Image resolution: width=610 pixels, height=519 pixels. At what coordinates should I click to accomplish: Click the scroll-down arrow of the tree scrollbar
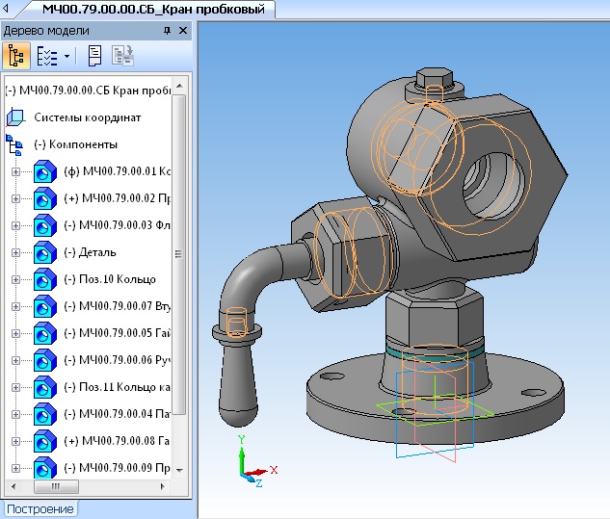point(179,470)
